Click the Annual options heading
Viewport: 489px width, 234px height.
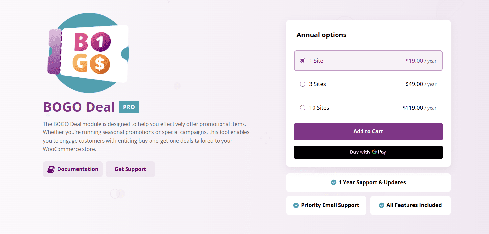(x=321, y=35)
